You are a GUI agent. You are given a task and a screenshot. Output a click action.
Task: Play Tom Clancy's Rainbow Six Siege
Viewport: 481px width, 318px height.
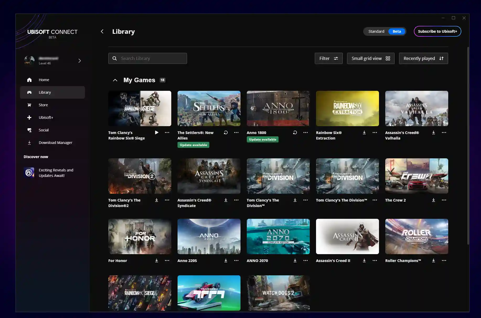157,132
